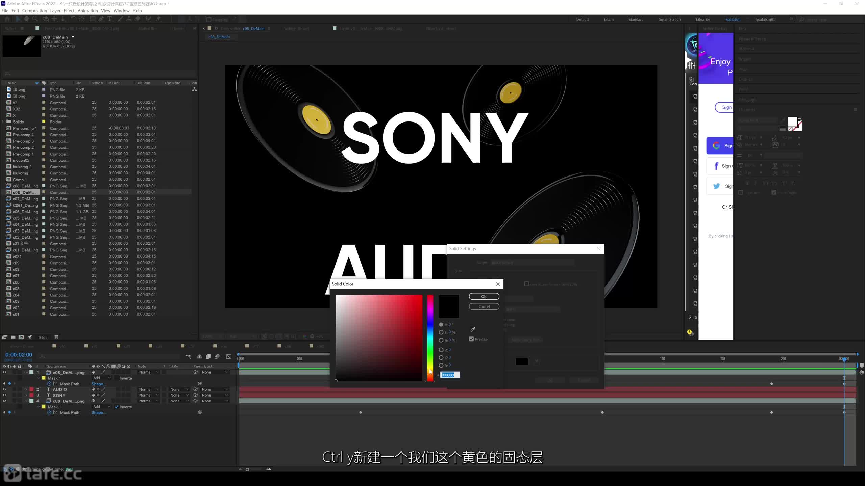Select the Zoom magnifier tool
The width and height of the screenshot is (865, 486).
pyautogui.click(x=35, y=19)
